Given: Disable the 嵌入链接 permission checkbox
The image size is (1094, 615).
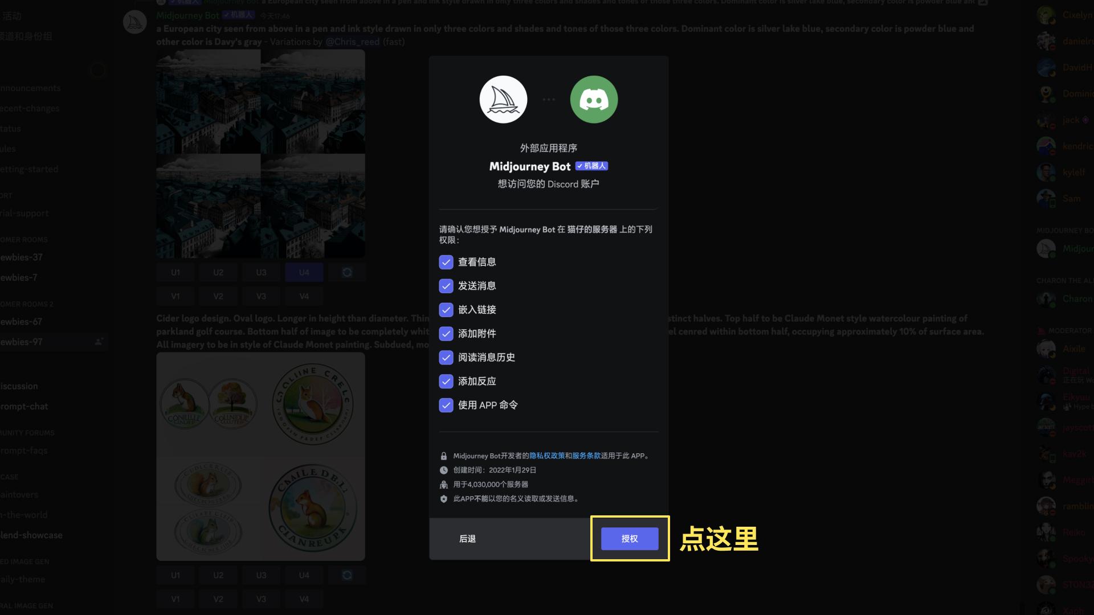Looking at the screenshot, I should [x=446, y=310].
